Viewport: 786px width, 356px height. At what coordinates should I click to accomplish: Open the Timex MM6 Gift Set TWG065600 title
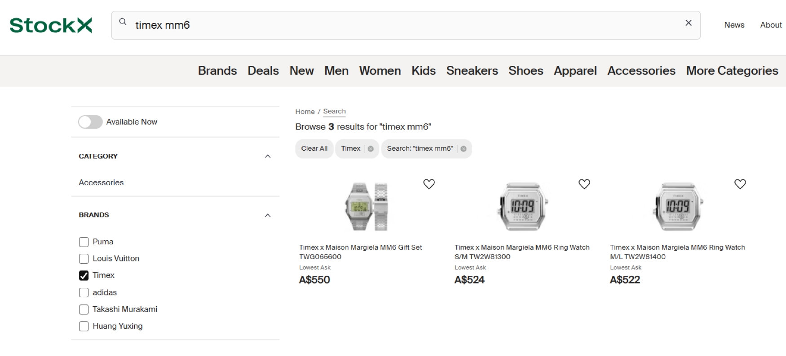[361, 252]
